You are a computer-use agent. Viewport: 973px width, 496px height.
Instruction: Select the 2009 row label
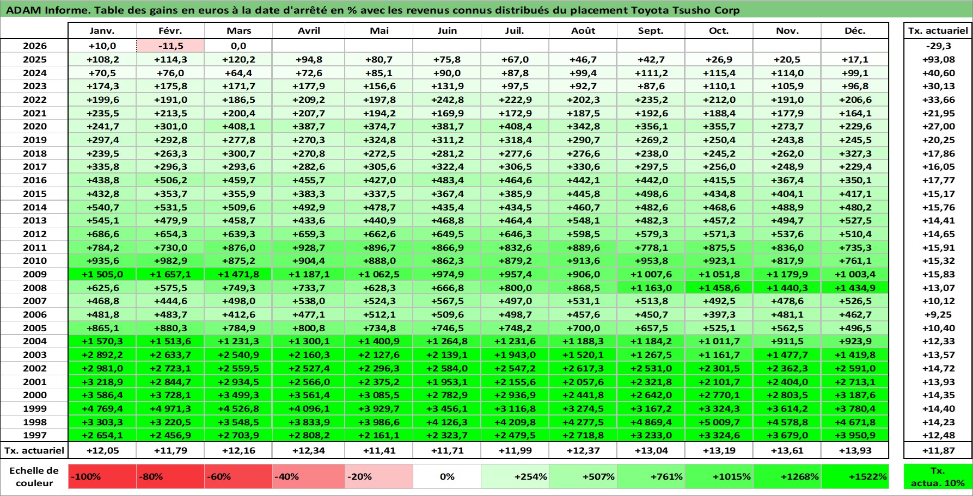tap(34, 274)
